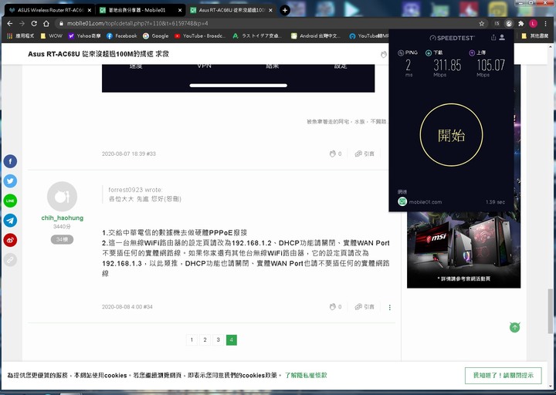Screen dimensions: 556x395
Task: Go to page 2 of thread
Action: [x=205, y=339]
